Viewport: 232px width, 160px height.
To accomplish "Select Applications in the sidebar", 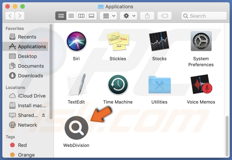I will (25, 47).
